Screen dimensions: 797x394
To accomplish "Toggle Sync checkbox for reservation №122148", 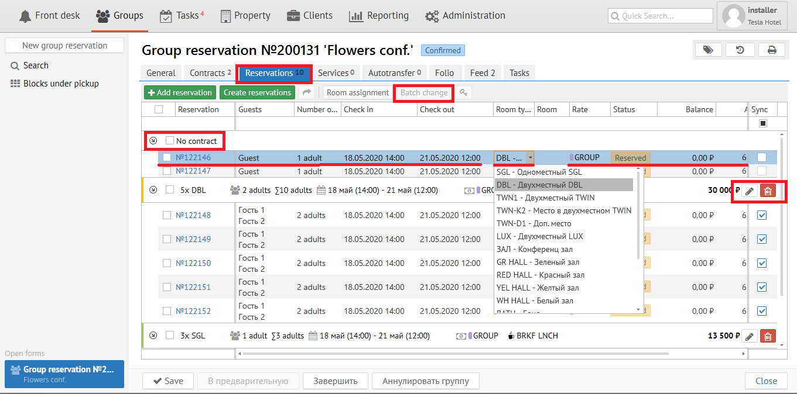I will click(x=762, y=215).
